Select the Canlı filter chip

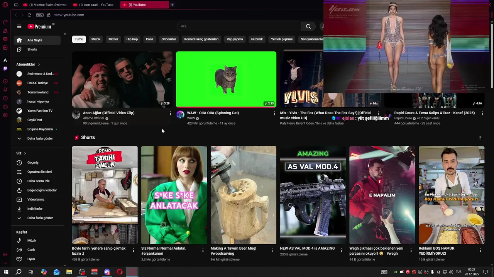coord(150,39)
